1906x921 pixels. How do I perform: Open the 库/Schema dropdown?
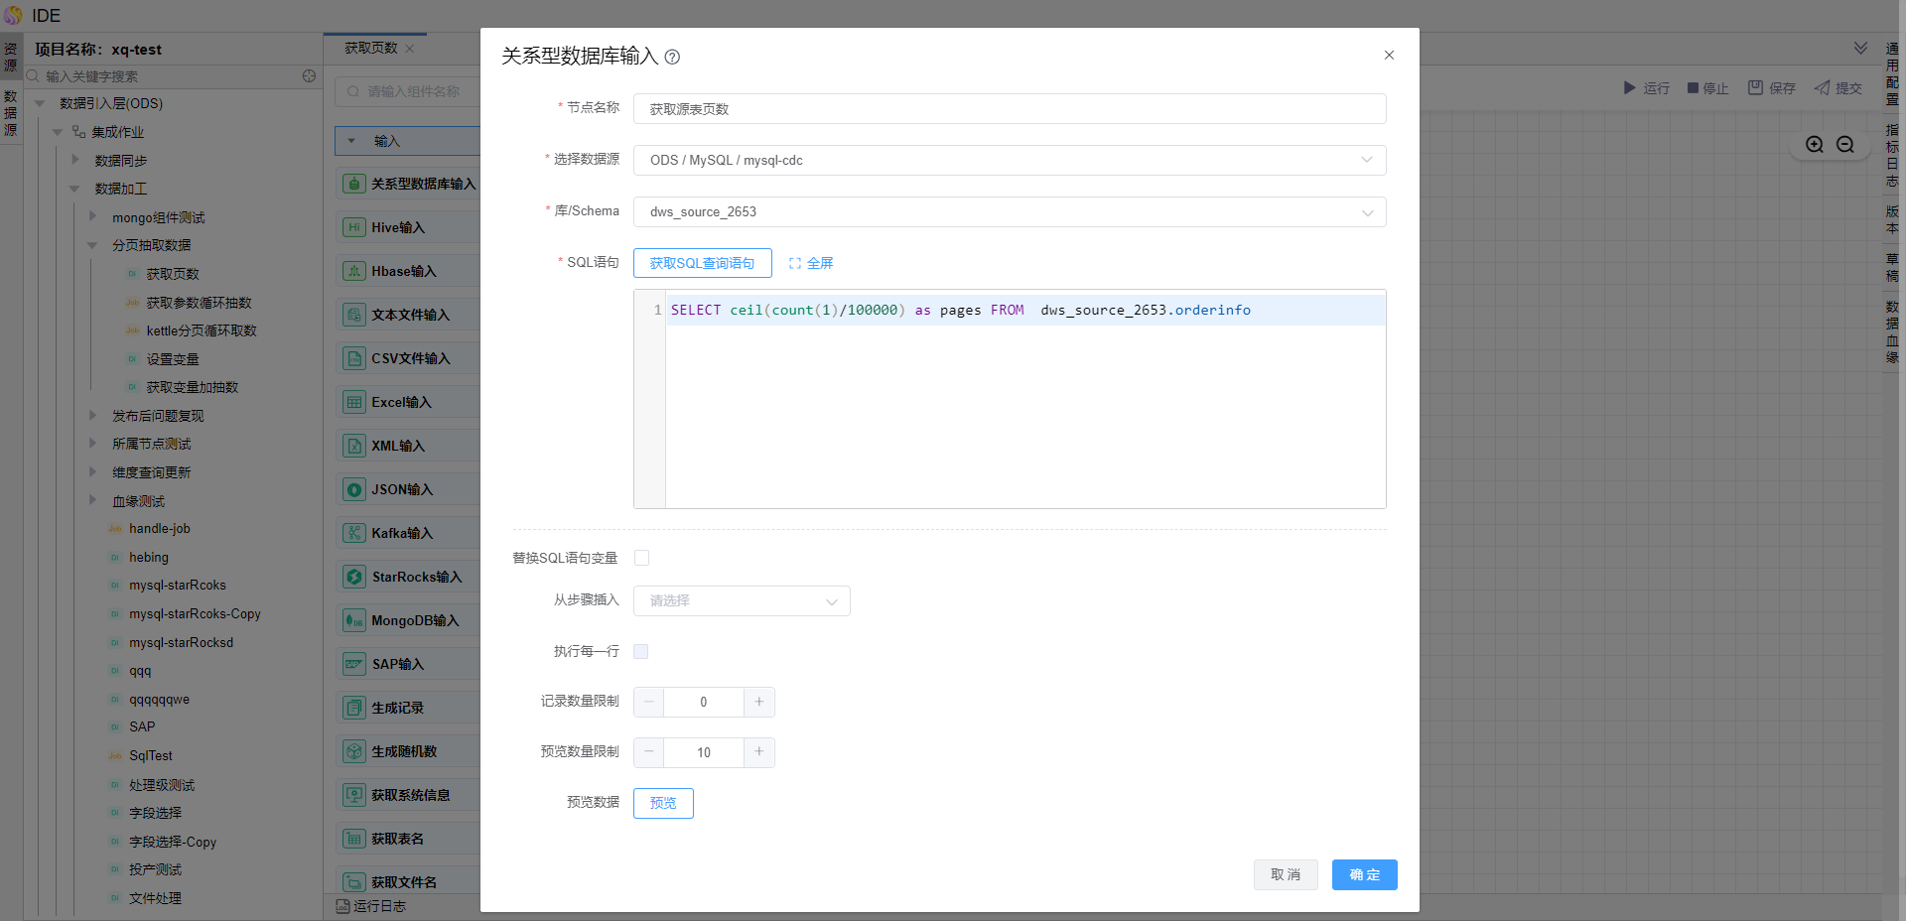pyautogui.click(x=1009, y=212)
